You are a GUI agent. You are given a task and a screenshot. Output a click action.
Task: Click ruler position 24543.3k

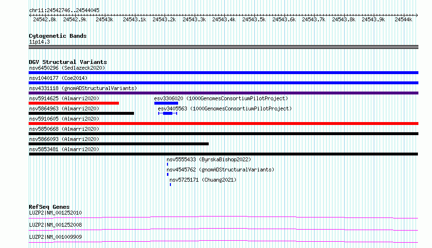194,19
